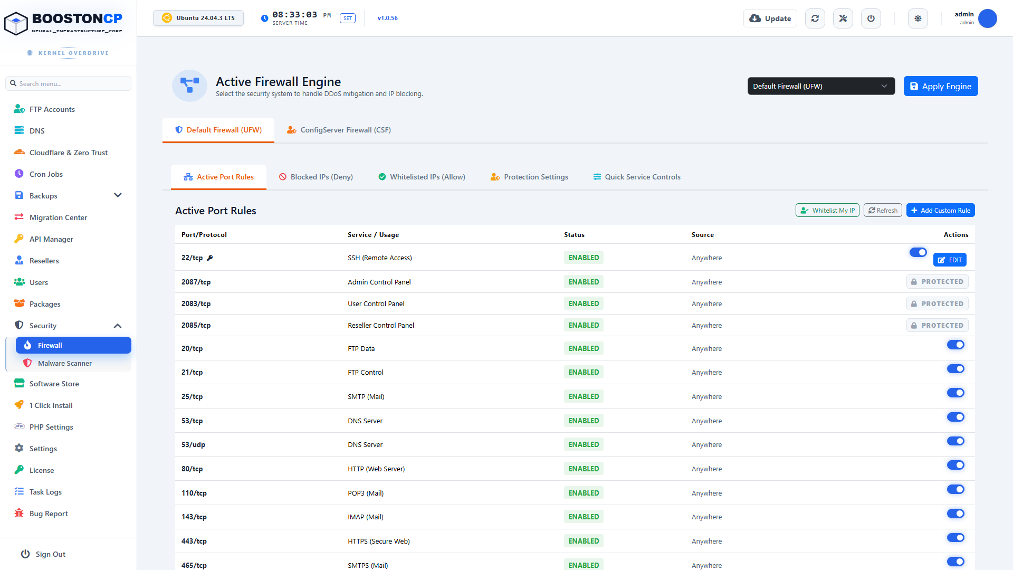Click the SET server time button
Image resolution: width=1013 pixels, height=570 pixels.
(348, 18)
